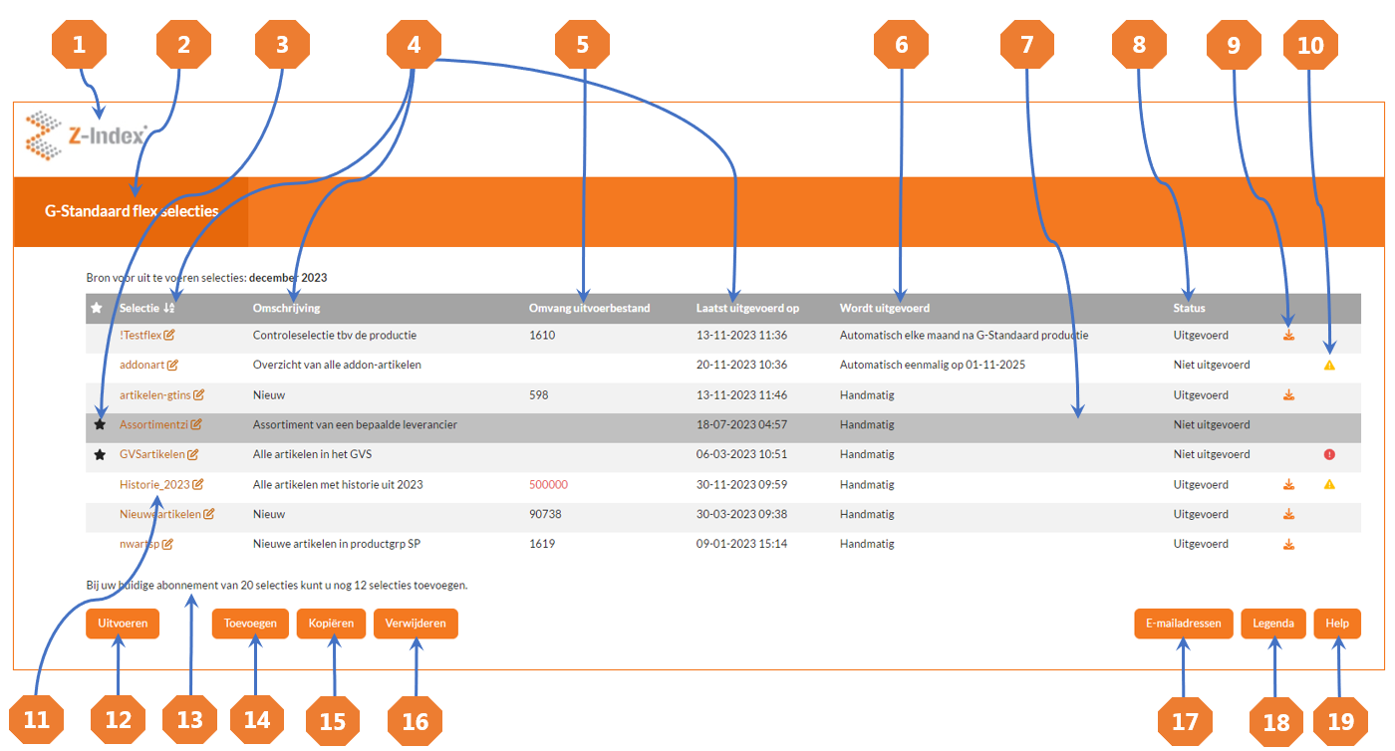The image size is (1395, 751).
Task: Open the !Testflex selection link
Action: pyautogui.click(x=140, y=336)
